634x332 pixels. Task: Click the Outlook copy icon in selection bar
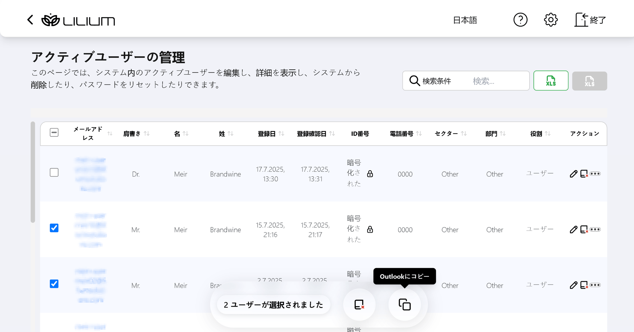click(404, 304)
